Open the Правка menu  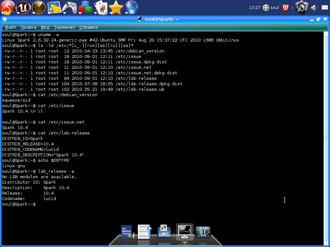point(28,27)
